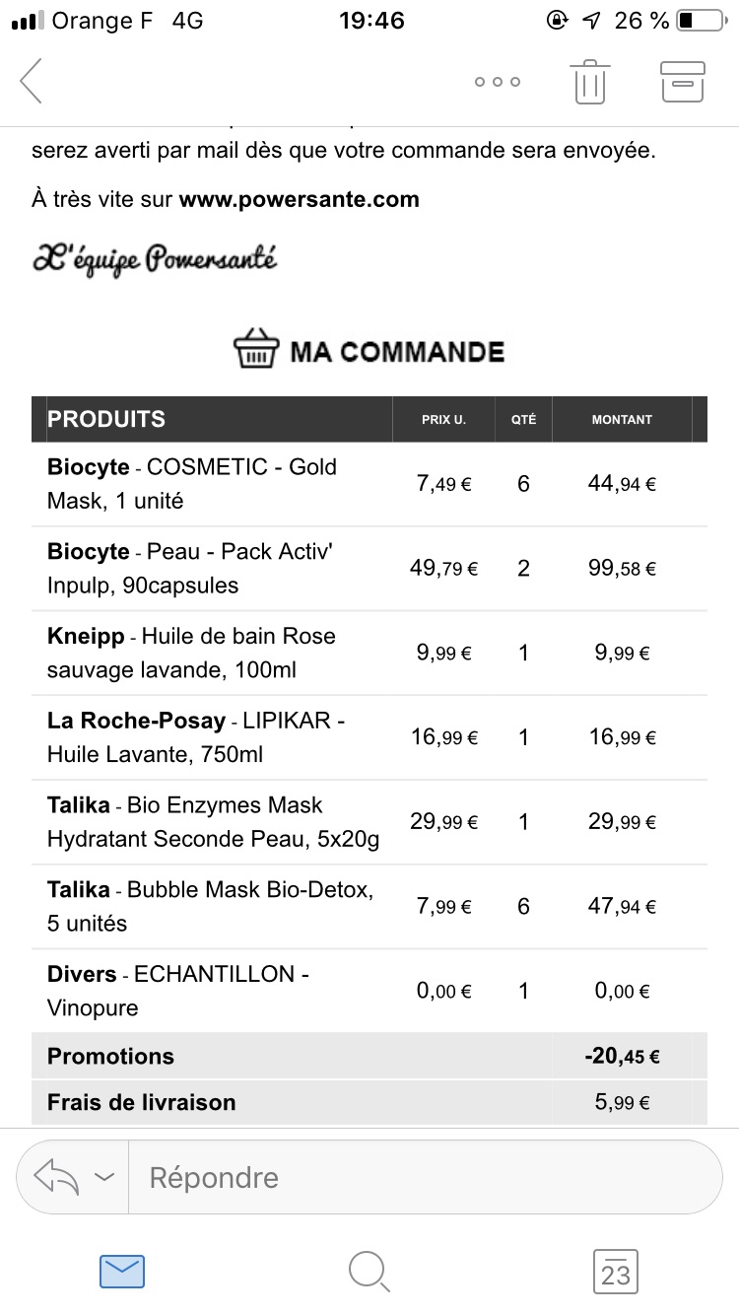Select Biocyte Gold Mask product row
The image size is (739, 1315).
click(369, 484)
